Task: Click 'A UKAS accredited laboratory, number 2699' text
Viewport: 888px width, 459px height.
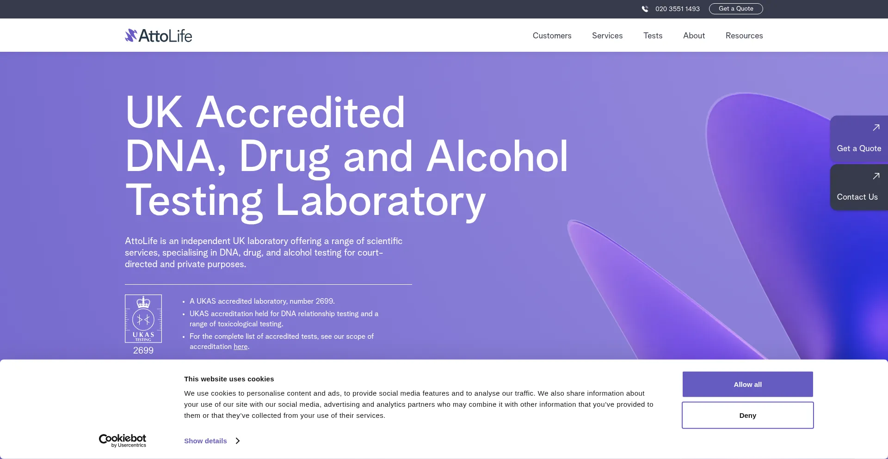Action: click(262, 301)
